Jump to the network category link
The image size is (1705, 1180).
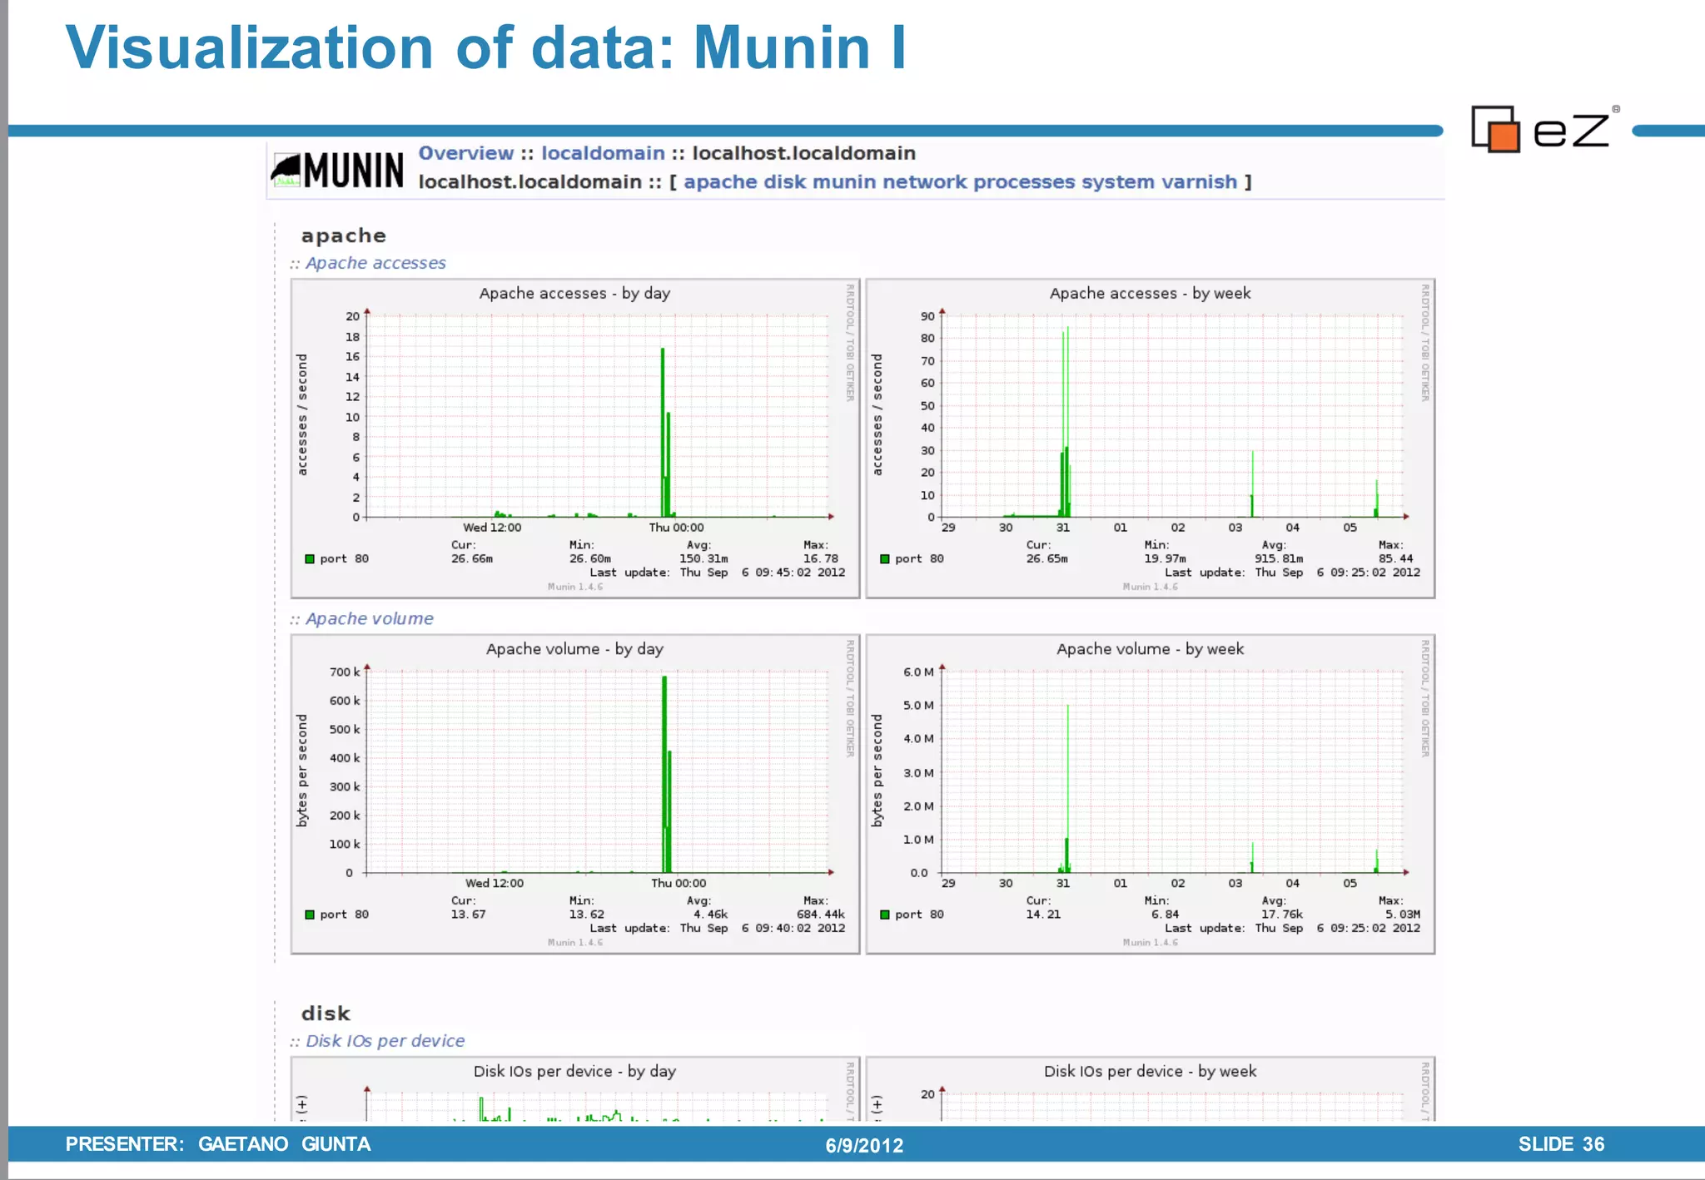point(924,182)
